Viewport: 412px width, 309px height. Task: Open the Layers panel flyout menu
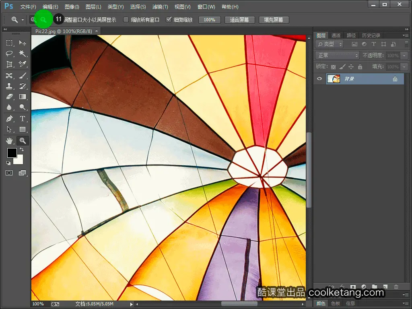pos(405,35)
